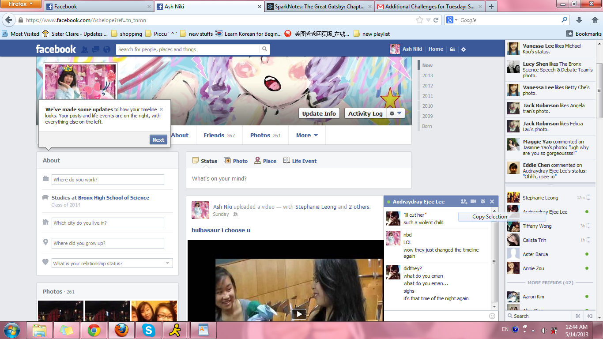Open gear dropdown beside Activity Log
Viewport: 603px width, 339px height.
pyautogui.click(x=395, y=113)
